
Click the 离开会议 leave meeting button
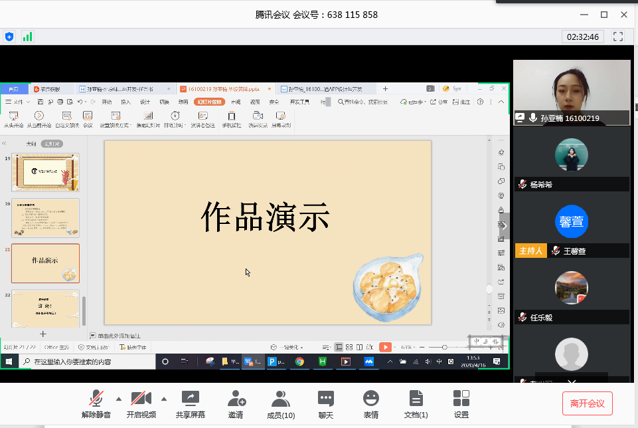[x=587, y=403]
